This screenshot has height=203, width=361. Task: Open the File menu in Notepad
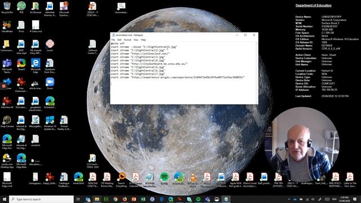(113, 40)
